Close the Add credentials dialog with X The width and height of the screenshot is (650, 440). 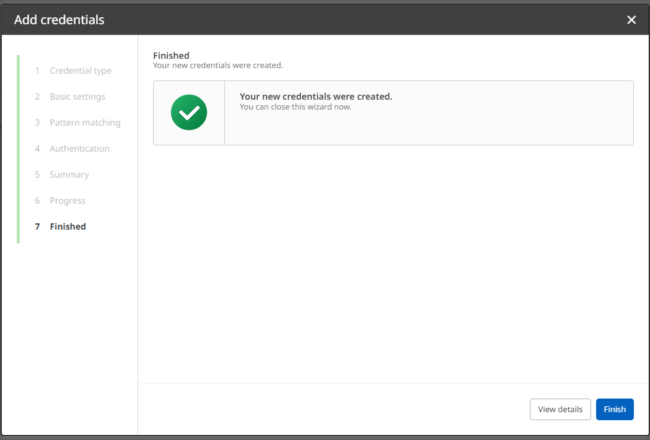tap(631, 20)
